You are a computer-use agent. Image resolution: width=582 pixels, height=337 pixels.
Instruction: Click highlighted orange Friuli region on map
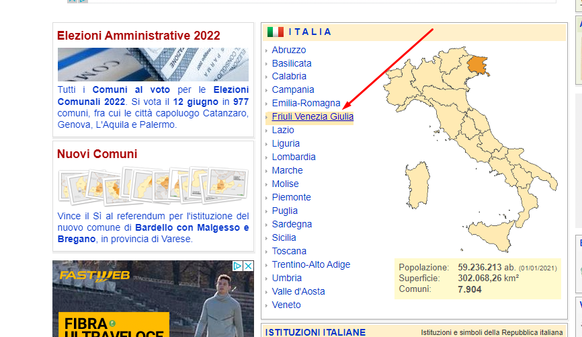(476, 63)
